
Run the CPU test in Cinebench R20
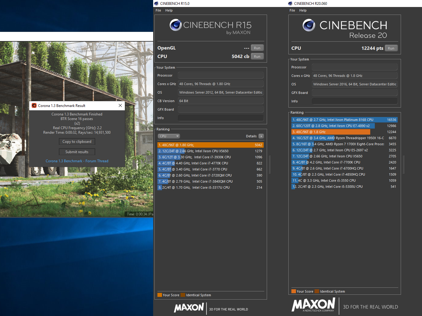pyautogui.click(x=391, y=48)
